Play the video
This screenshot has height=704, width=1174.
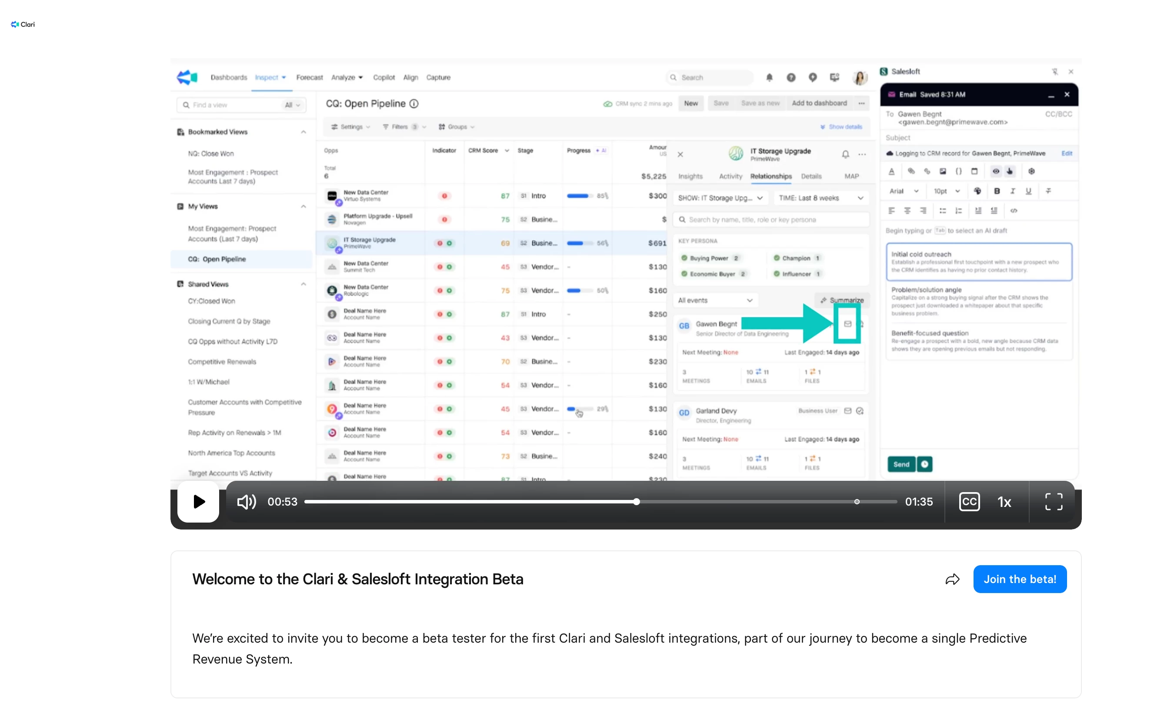[x=198, y=501]
